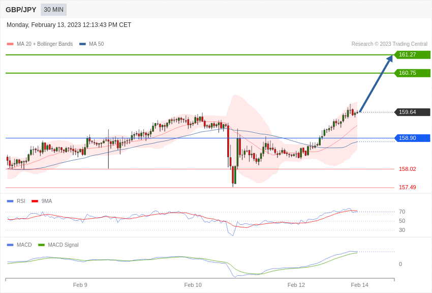The width and height of the screenshot is (432, 293).
Task: Click the chart timestamp Monday, February 13, 2023
Action: coord(69,25)
